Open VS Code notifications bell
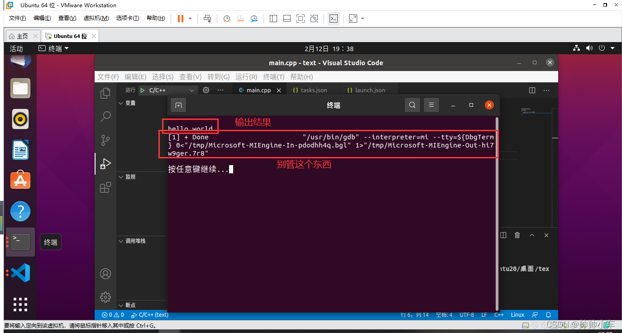622x333 pixels. pyautogui.click(x=548, y=315)
